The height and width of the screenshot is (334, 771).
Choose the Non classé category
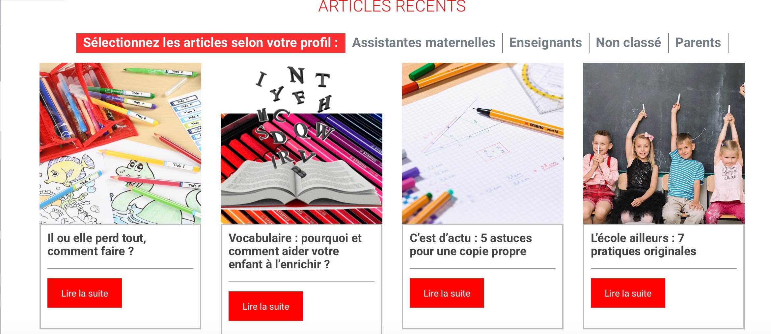pyautogui.click(x=628, y=43)
